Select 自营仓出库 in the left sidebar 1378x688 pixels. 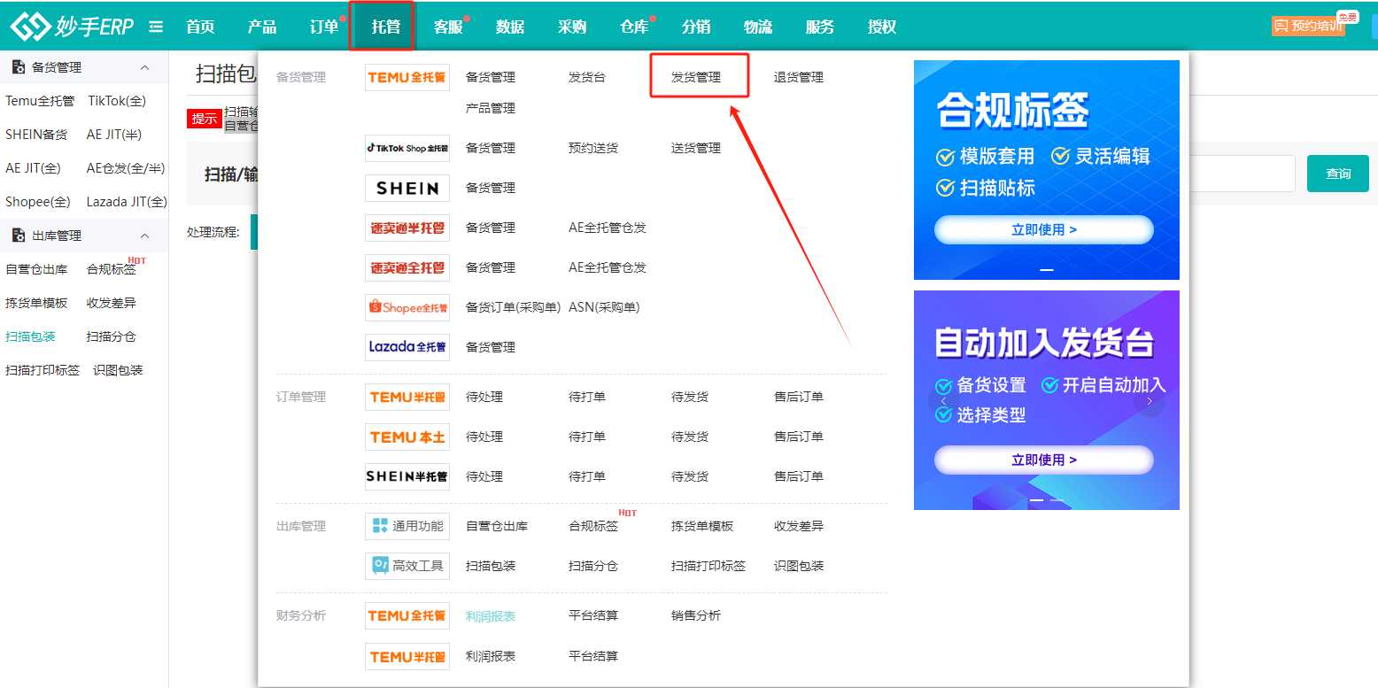click(x=36, y=269)
